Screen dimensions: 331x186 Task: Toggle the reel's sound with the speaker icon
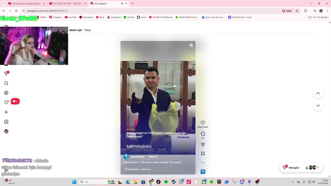pyautogui.click(x=191, y=45)
